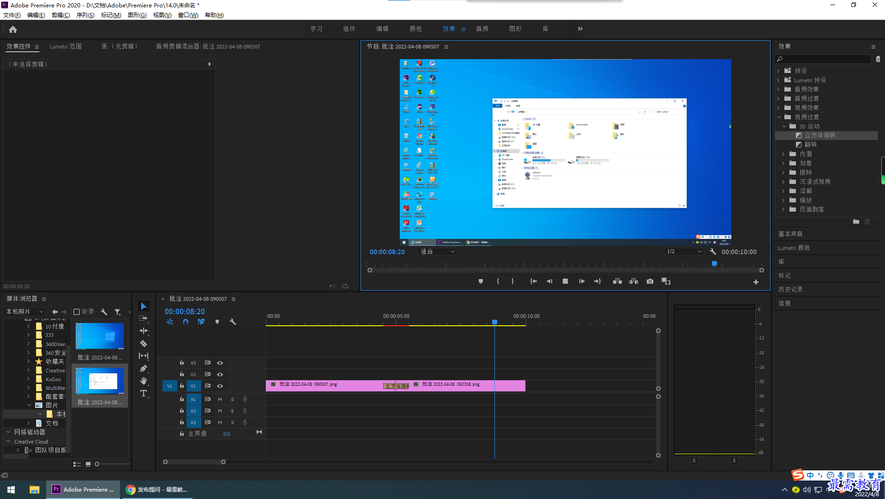Expand the 预设 effects folder
This screenshot has width=885, height=499.
[778, 71]
